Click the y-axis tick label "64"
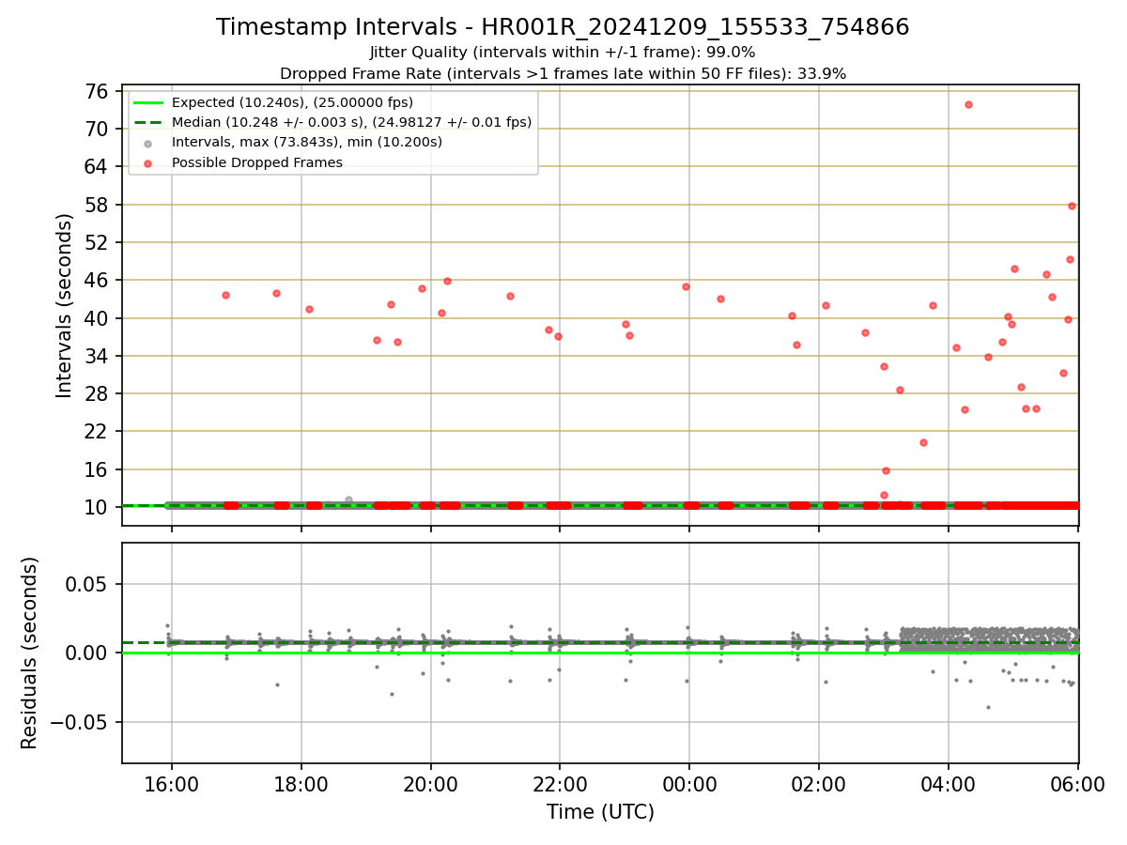 coord(97,166)
